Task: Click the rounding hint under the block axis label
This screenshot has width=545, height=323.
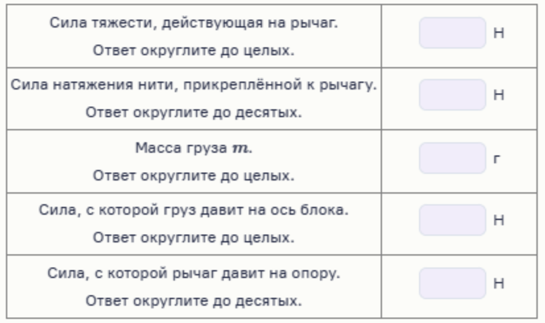Action: pos(195,237)
